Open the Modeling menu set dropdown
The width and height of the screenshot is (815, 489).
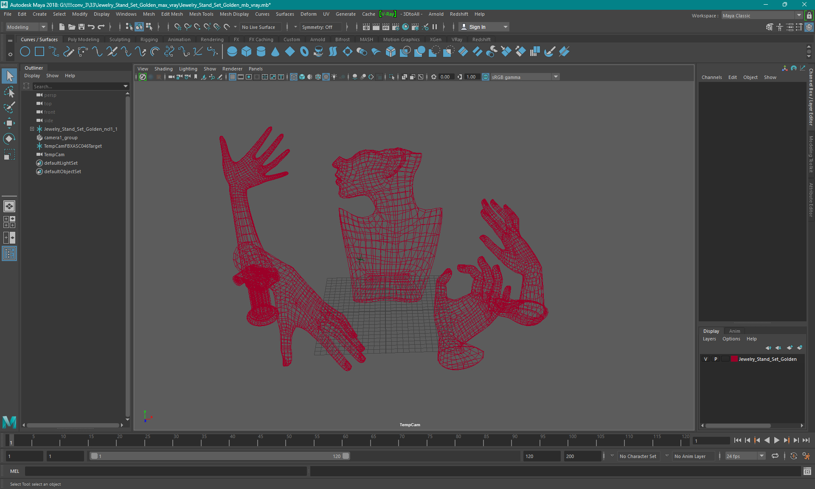click(26, 27)
